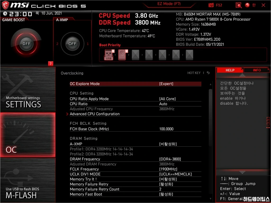
Task: Select the USB boot priority device icon
Action: 109,55
